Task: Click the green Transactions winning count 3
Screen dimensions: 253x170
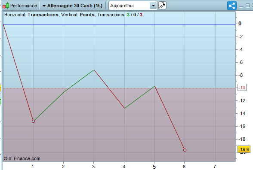Action: (128, 15)
